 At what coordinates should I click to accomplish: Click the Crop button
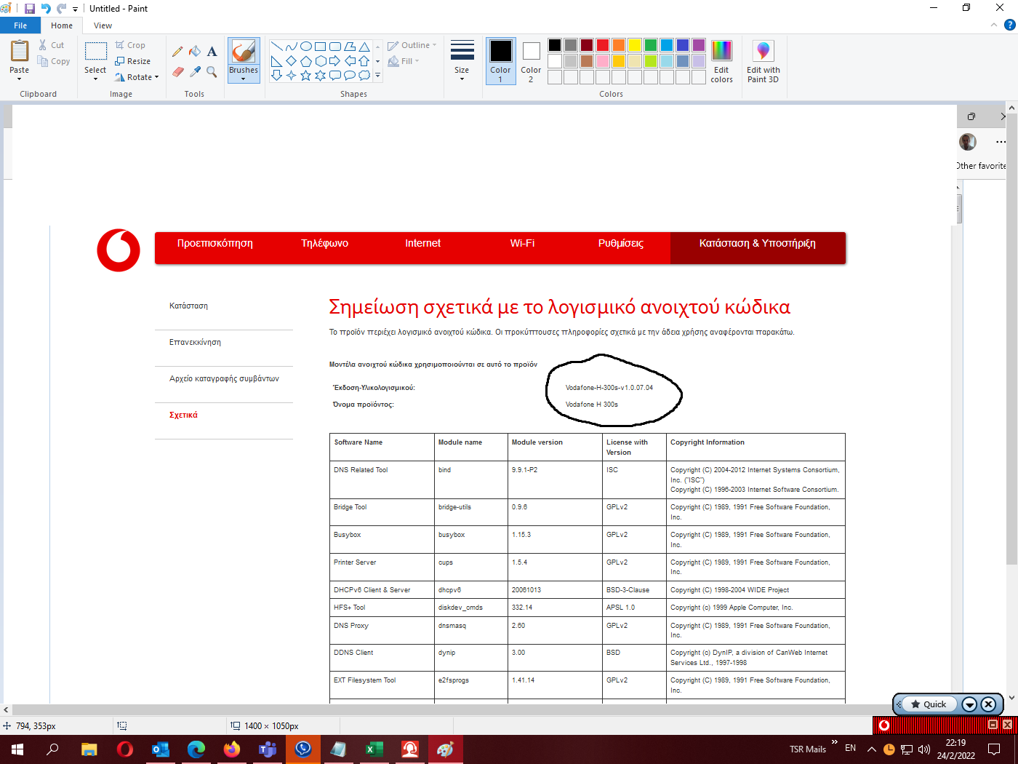[130, 45]
